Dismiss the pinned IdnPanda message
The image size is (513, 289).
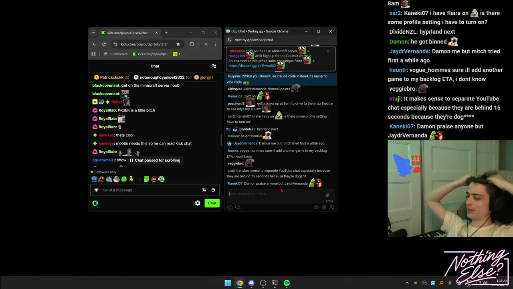(328, 51)
